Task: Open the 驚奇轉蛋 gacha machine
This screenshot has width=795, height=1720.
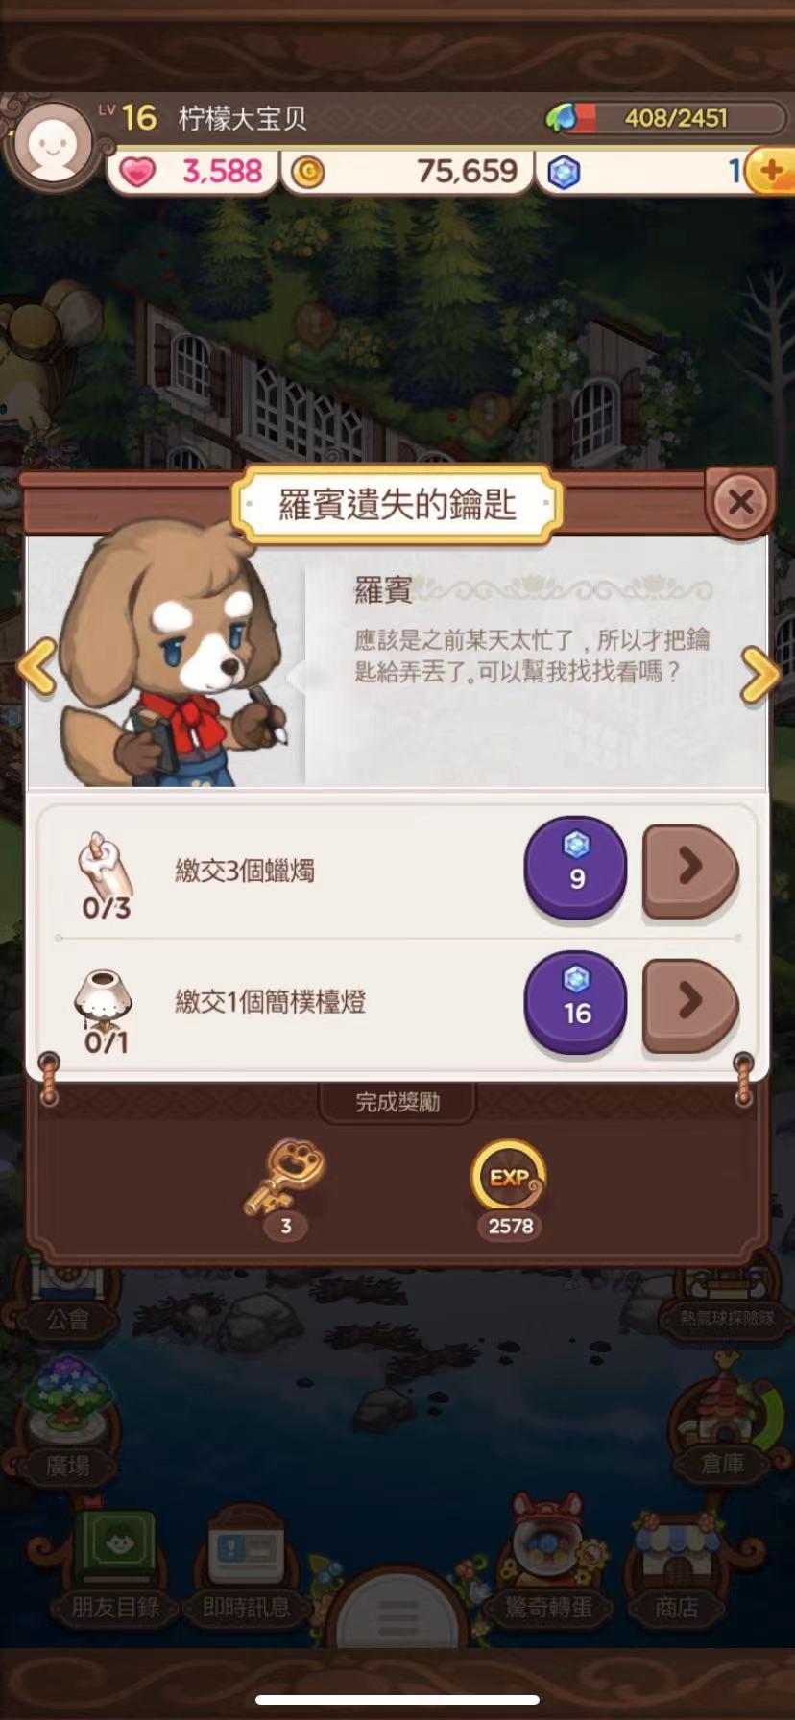Action: pyautogui.click(x=549, y=1563)
